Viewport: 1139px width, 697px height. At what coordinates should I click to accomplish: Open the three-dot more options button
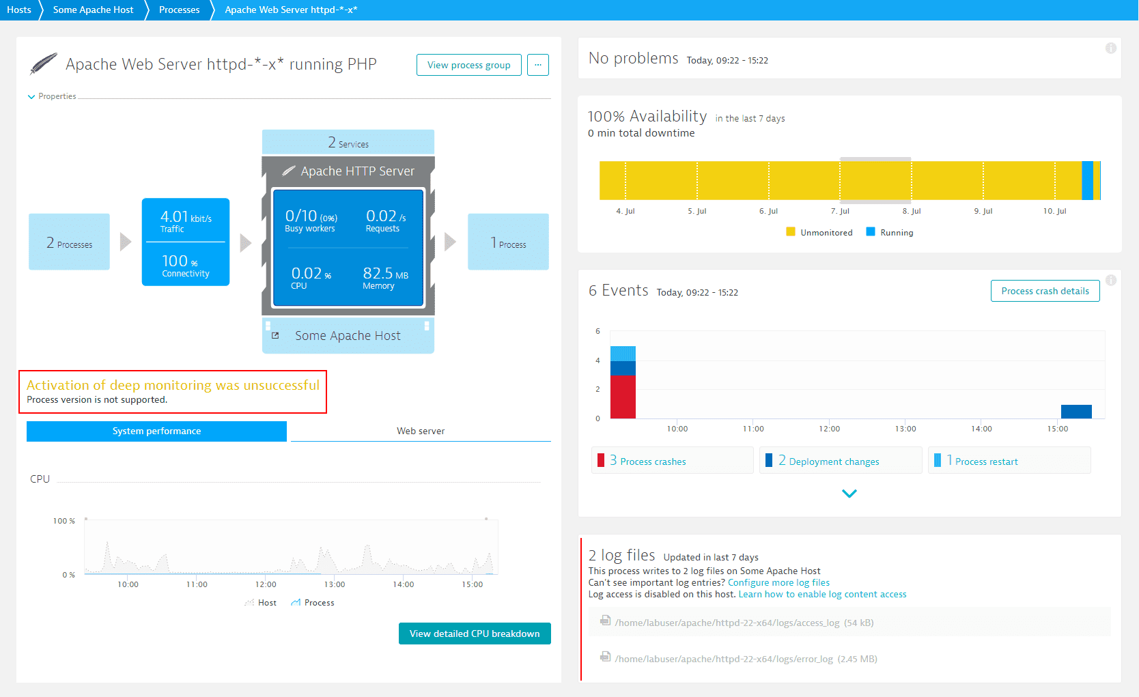(538, 65)
